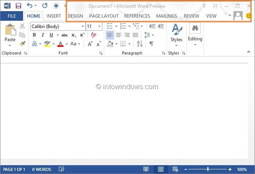
Task: Open the undo history dropdown arrow
Action: click(x=35, y=6)
